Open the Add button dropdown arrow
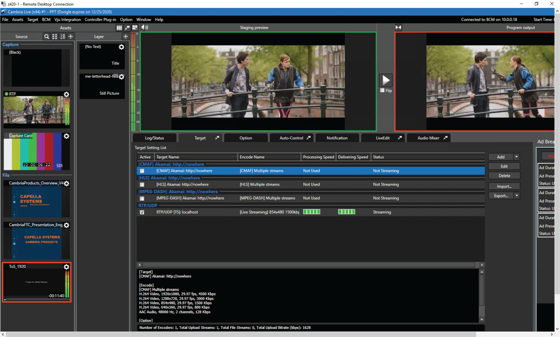 point(517,157)
